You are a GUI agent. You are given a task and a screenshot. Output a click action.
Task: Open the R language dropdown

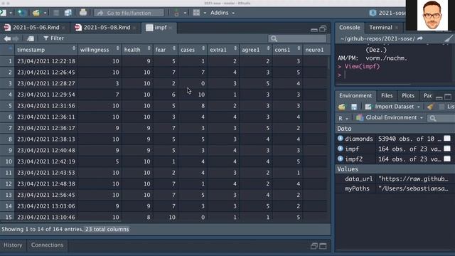click(x=343, y=118)
